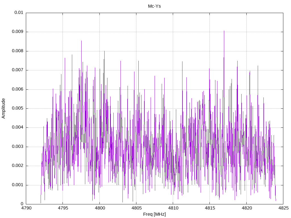
Task: Click the 0.005 y-axis tick label
Action: [x=18, y=108]
